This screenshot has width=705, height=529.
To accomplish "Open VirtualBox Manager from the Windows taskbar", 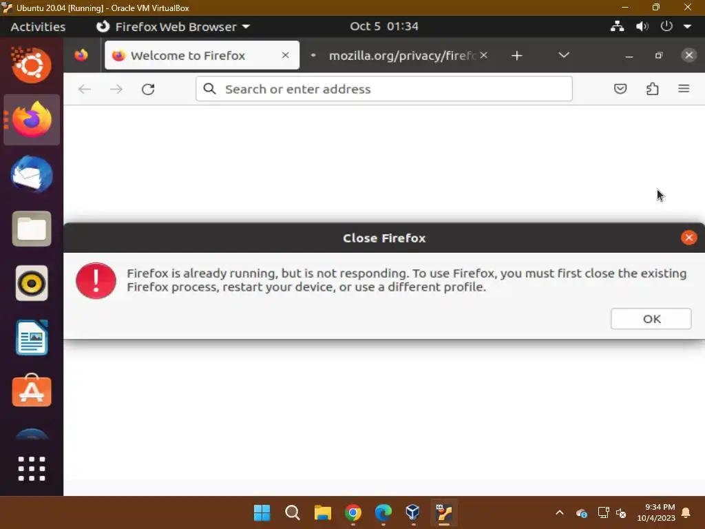I will point(413,512).
